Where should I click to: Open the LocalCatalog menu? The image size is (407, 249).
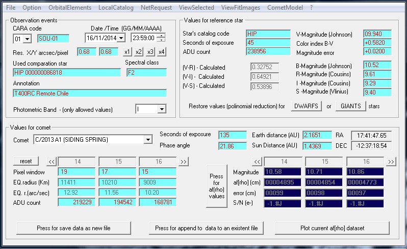[x=116, y=8]
